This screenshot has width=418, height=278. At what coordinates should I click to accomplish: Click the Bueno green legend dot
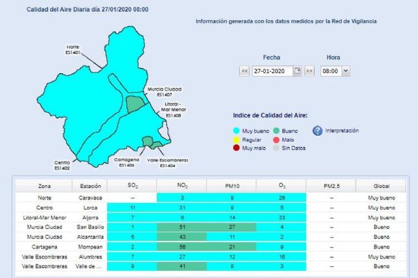pos(276,131)
